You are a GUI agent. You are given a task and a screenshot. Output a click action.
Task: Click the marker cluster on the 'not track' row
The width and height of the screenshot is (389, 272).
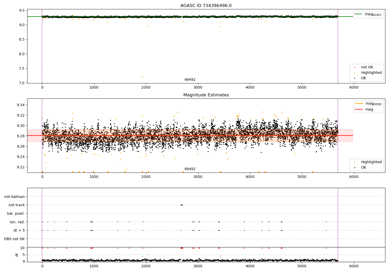point(182,205)
